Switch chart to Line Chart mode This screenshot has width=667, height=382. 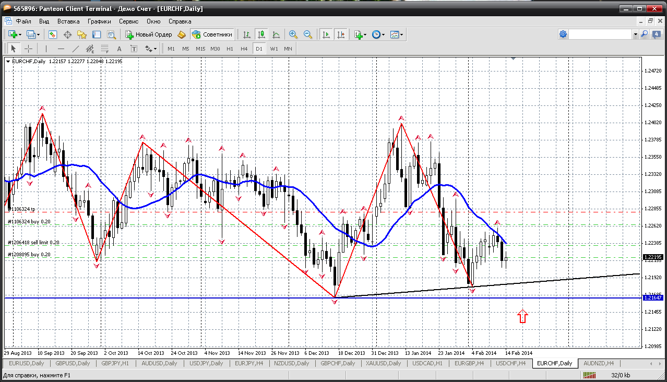276,34
